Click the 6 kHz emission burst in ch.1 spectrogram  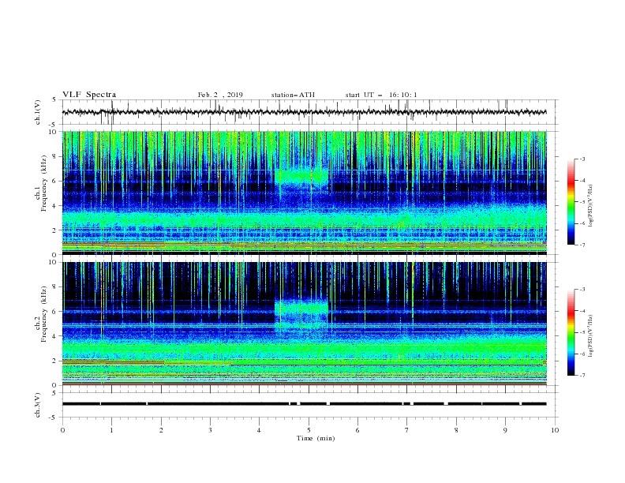[x=301, y=178]
